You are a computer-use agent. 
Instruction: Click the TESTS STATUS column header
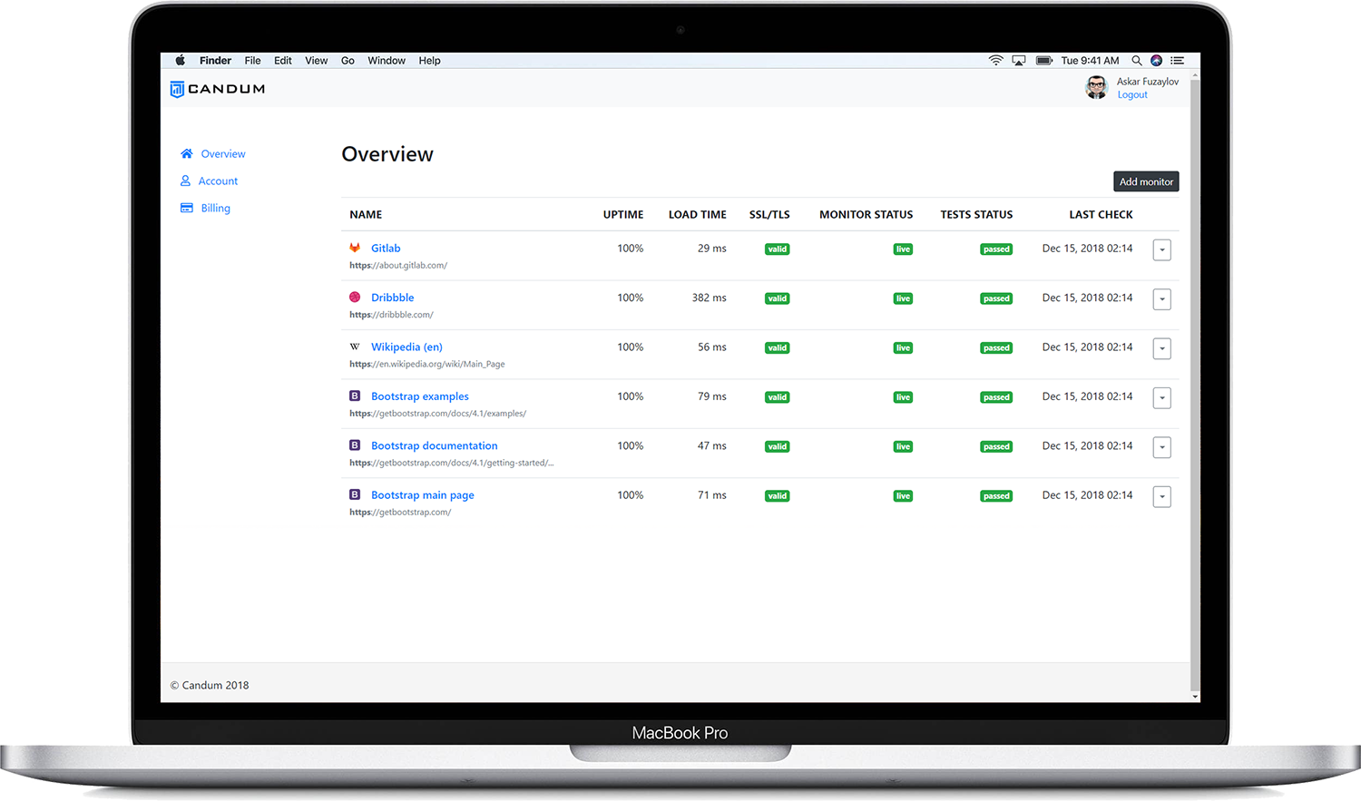pos(976,215)
